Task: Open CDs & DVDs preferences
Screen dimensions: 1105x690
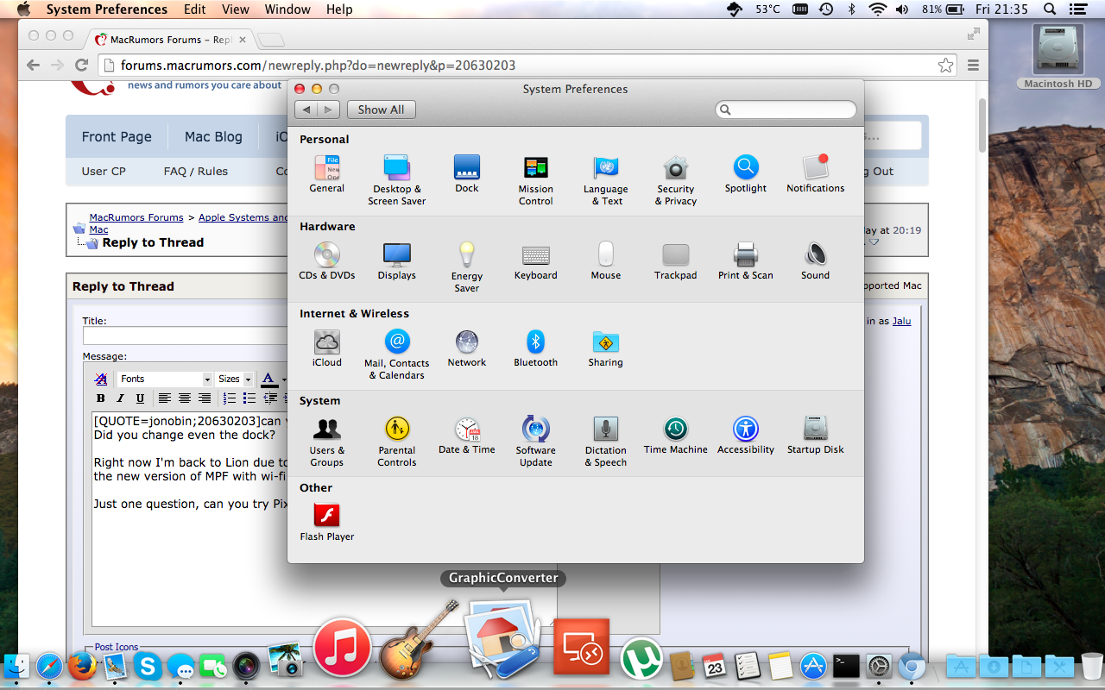Action: click(x=326, y=261)
